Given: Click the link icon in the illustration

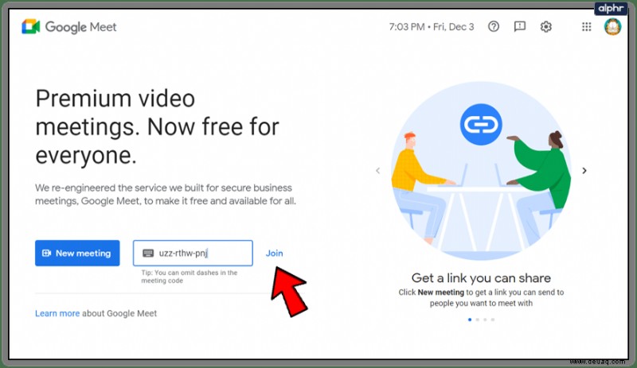Looking at the screenshot, I should click(x=481, y=125).
